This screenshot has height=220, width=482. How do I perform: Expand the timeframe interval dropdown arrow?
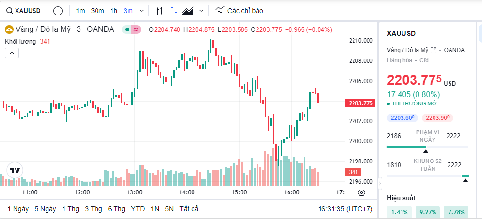pyautogui.click(x=142, y=11)
